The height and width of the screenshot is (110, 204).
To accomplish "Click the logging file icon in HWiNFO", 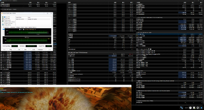I will pos(194,108).
